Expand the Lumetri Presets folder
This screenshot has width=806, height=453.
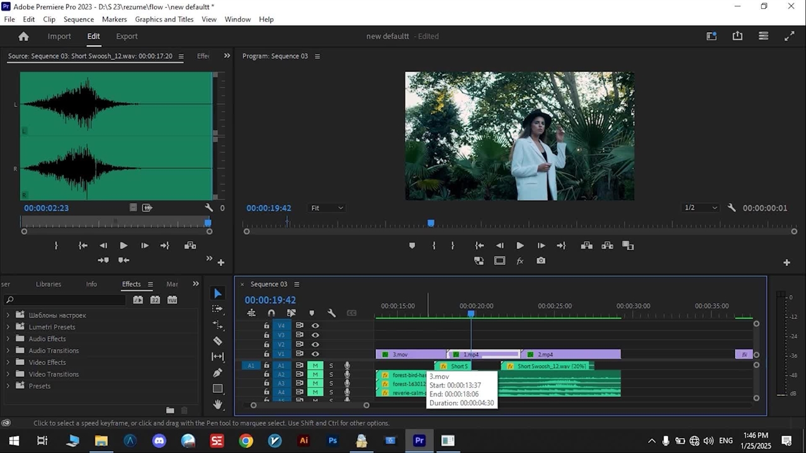click(x=8, y=327)
